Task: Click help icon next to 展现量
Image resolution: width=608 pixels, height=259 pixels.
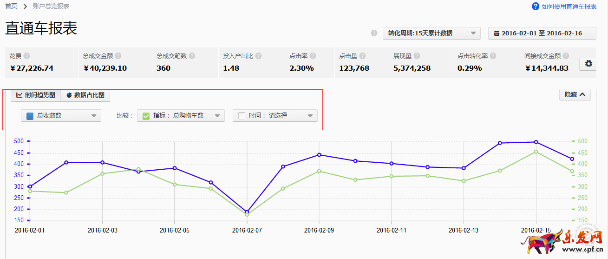Action: 417,56
